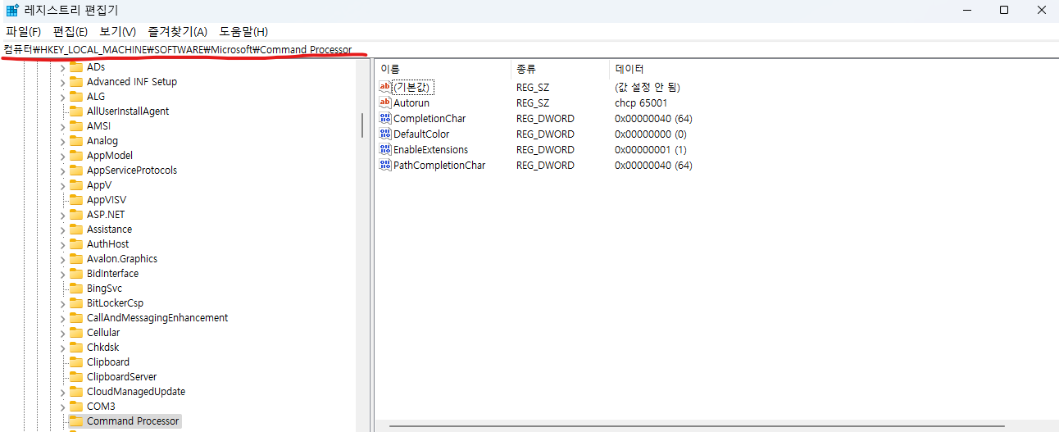The image size is (1059, 432).
Task: Expand the ADs tree node
Action: click(62, 67)
